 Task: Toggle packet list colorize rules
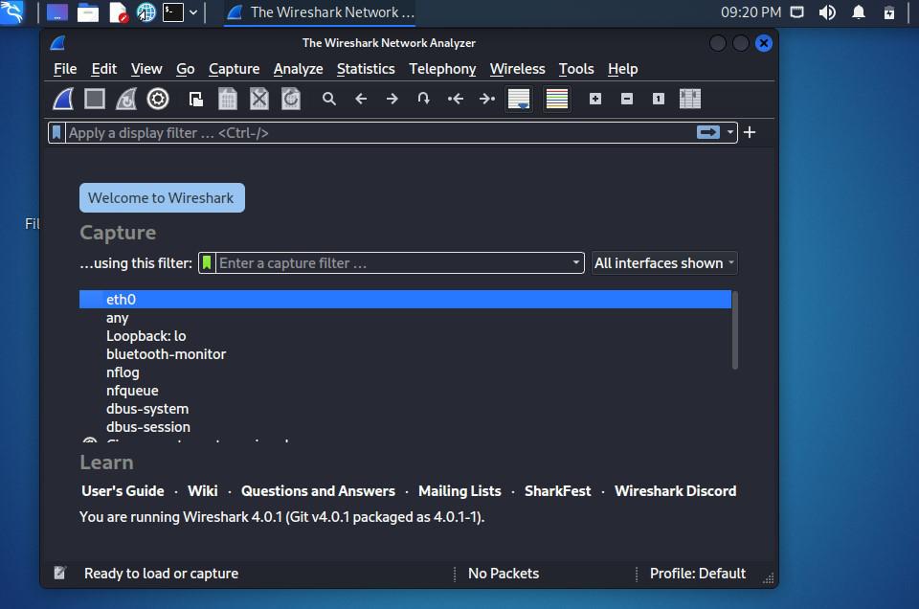[557, 99]
